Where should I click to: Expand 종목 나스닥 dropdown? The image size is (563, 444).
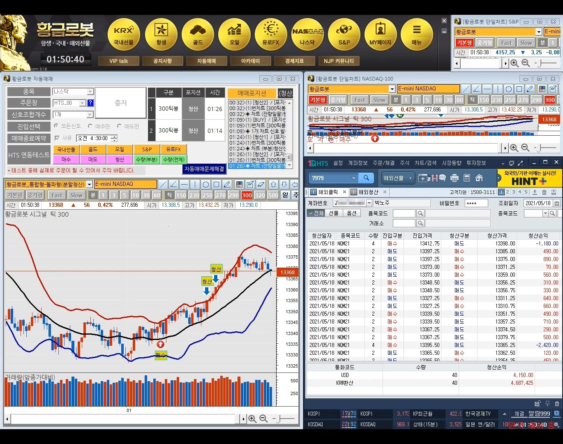(90, 92)
